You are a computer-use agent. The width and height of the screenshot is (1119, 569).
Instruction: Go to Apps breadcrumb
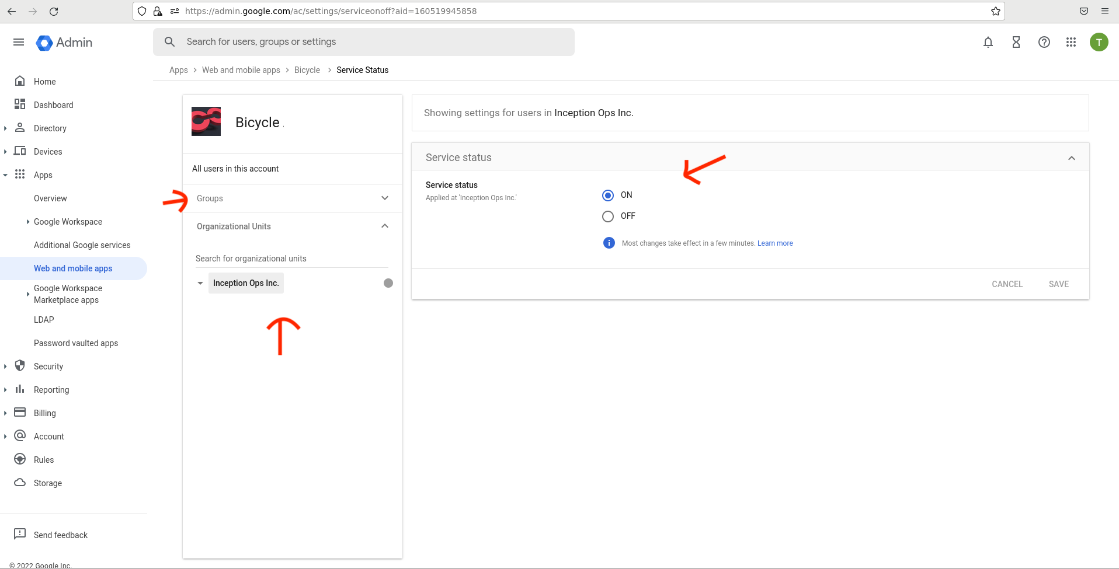(x=179, y=70)
